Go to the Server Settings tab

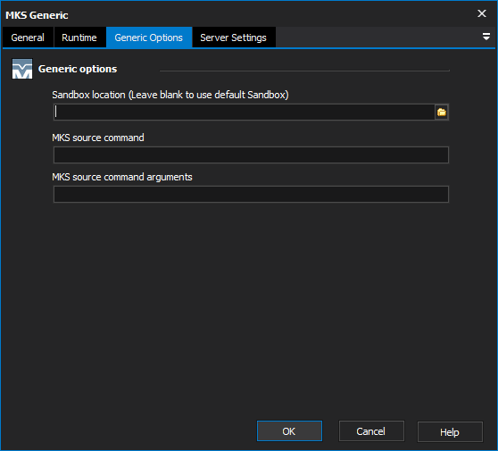coord(234,38)
